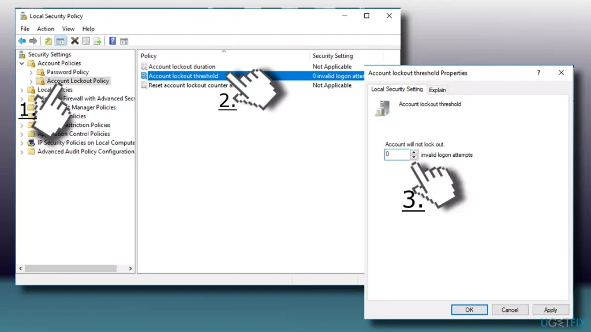Open the Action menu
Viewport: 591px width, 332px height.
click(x=46, y=29)
